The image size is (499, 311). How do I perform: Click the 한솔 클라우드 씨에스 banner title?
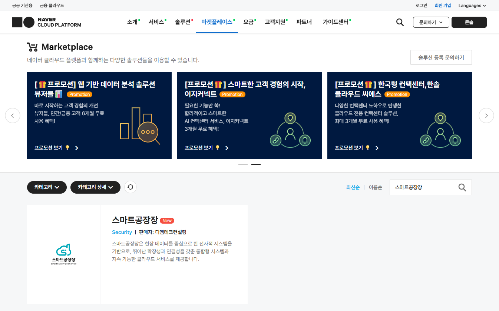point(387,89)
